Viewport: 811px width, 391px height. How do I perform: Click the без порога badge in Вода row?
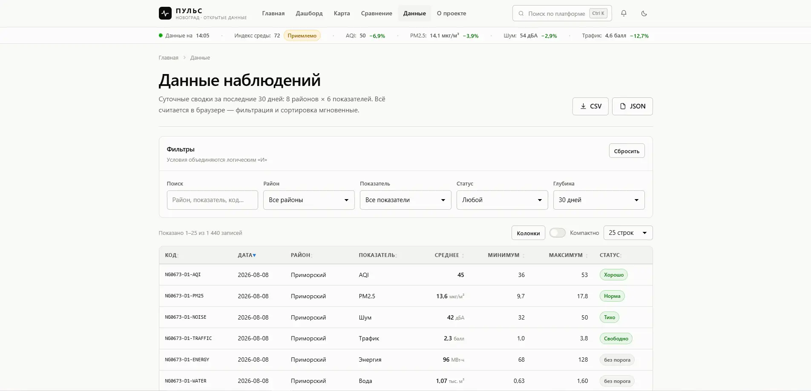coord(617,381)
